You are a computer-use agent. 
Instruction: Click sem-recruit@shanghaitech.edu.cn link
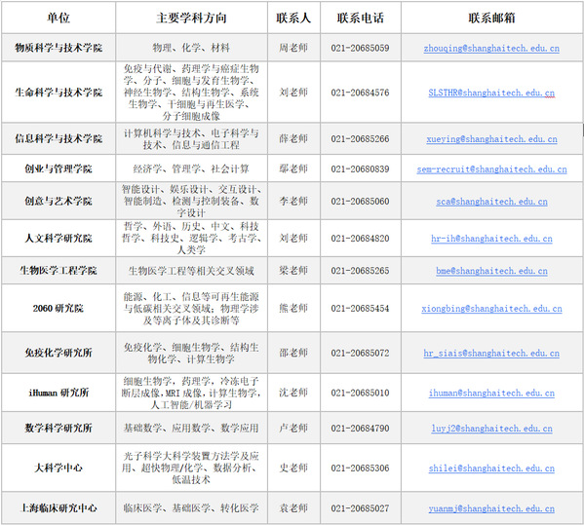click(x=491, y=169)
